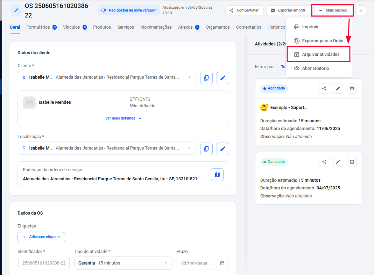Copy location using icon beside Localização field
374x275 pixels.
tap(206, 149)
